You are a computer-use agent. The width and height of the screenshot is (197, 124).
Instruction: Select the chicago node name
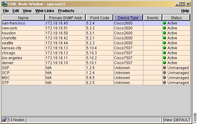(x=9, y=53)
